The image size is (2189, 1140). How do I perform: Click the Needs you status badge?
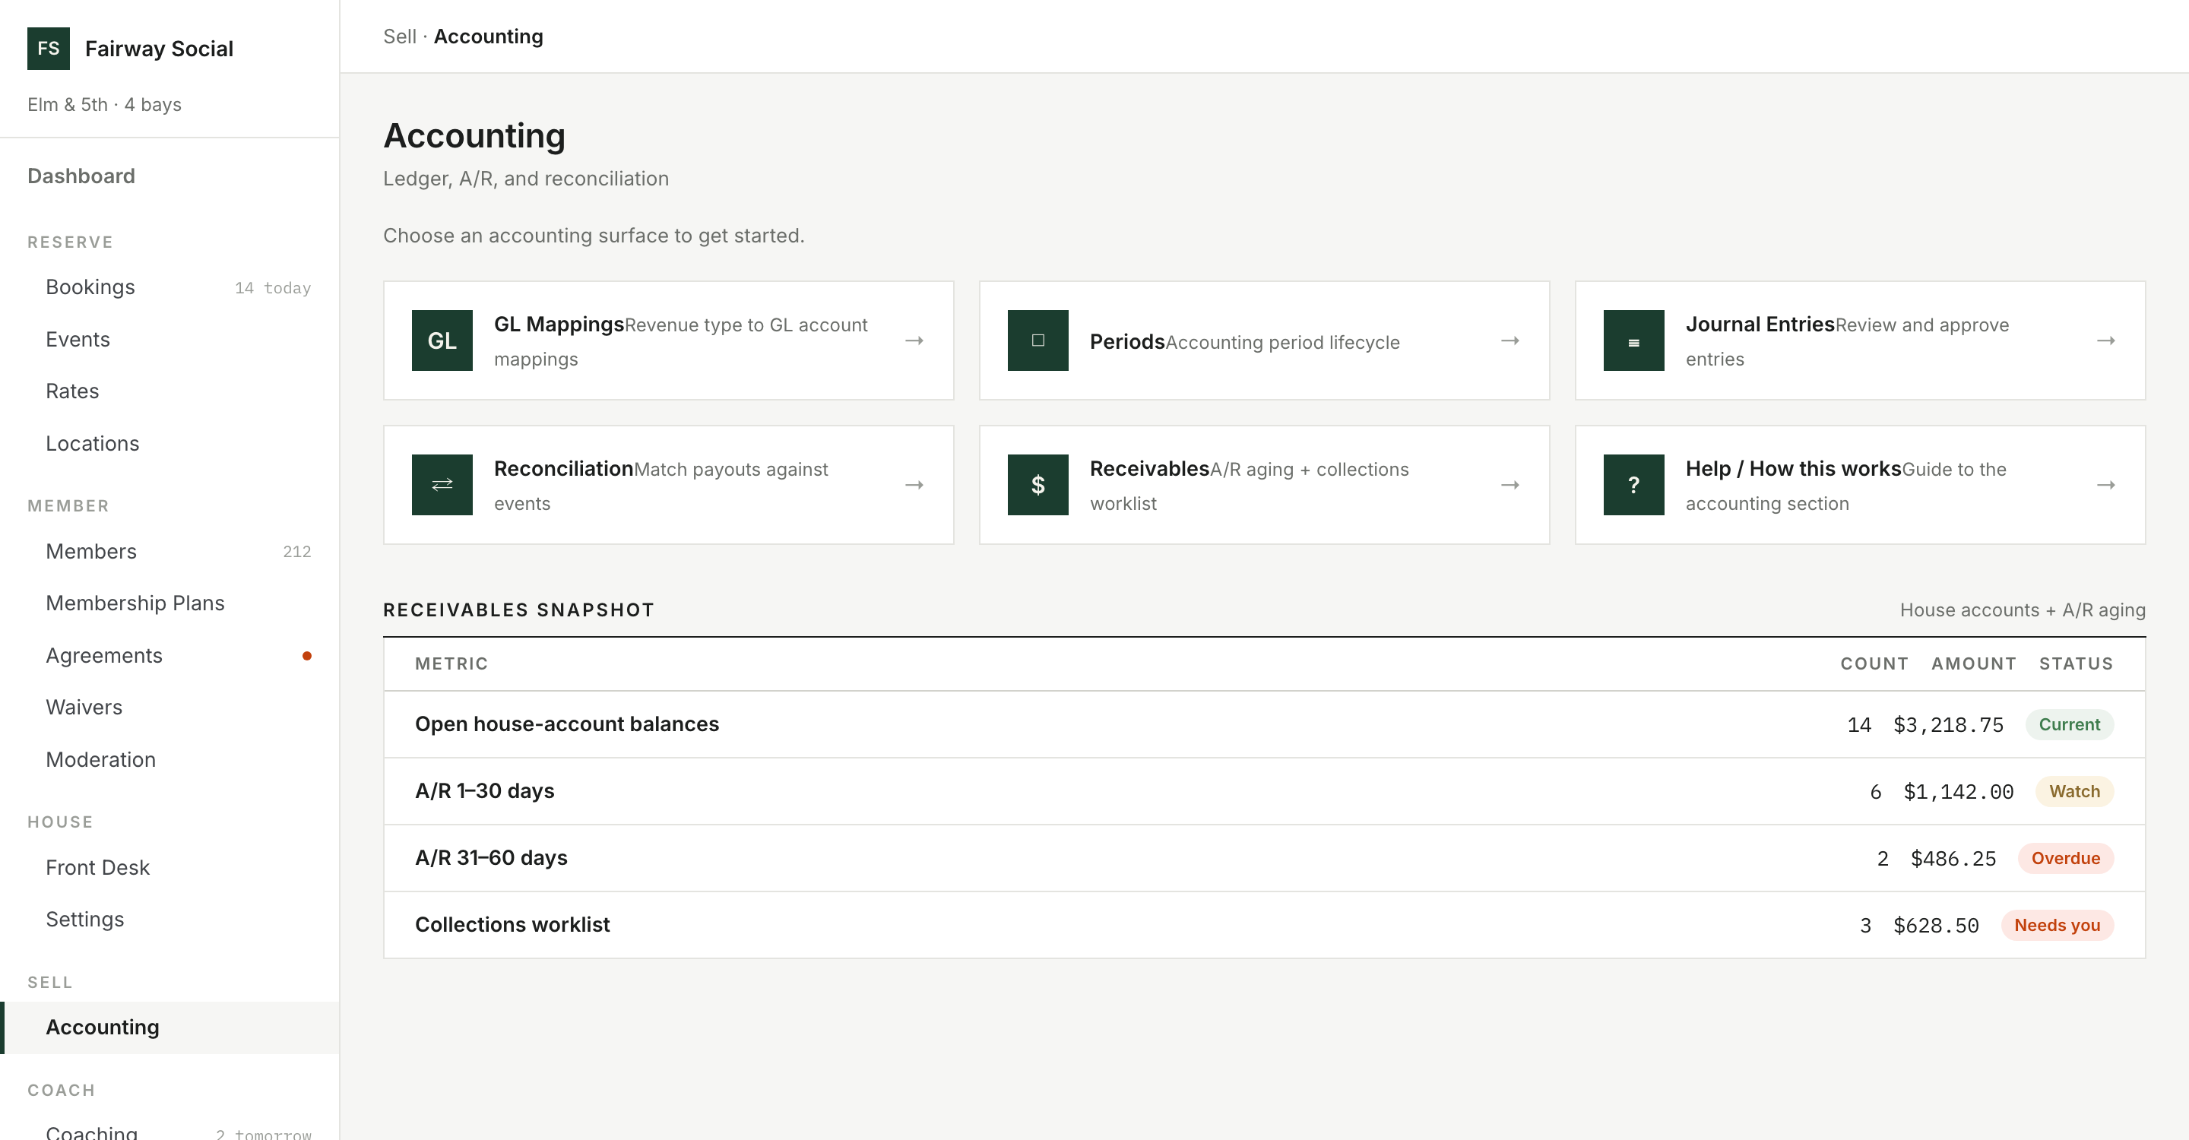pyautogui.click(x=2058, y=925)
